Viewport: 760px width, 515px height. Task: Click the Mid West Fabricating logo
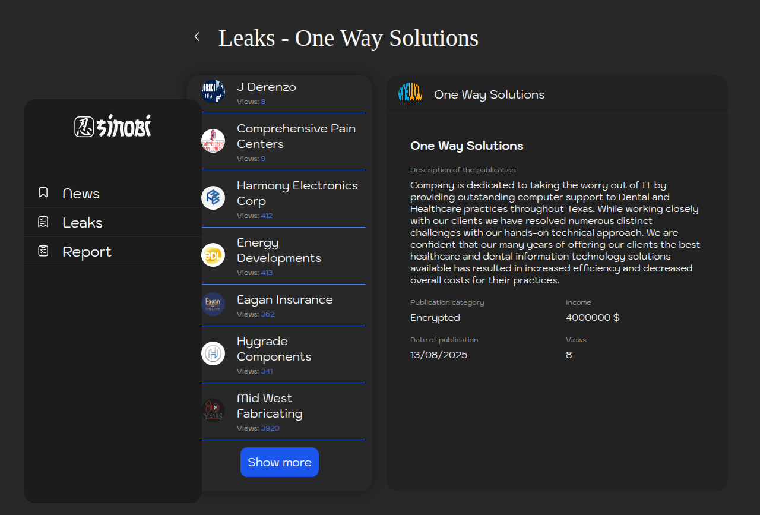point(213,410)
